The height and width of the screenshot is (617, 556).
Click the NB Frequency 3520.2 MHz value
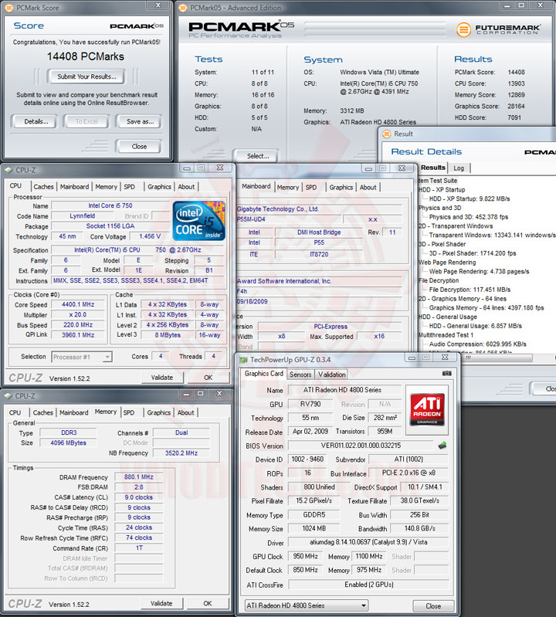181,453
